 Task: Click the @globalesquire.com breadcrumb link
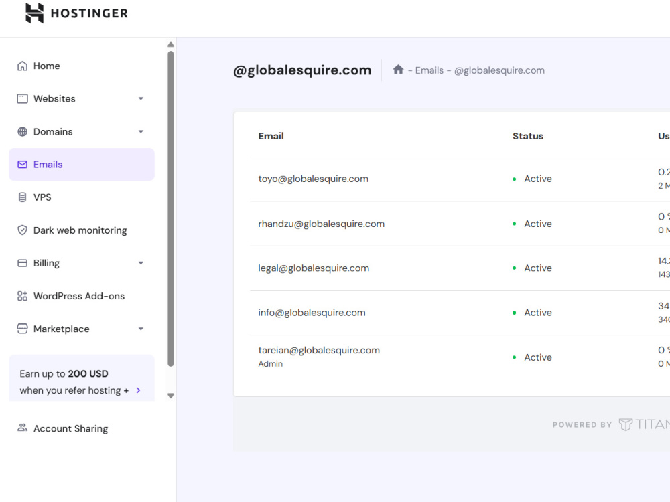tap(499, 70)
